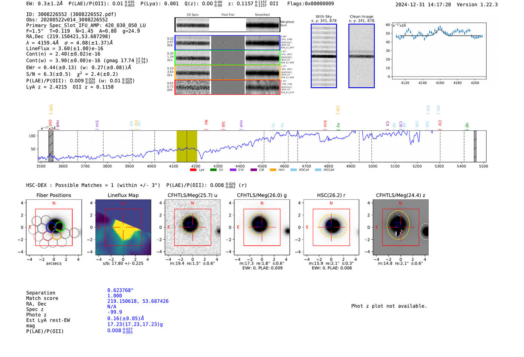Viewport: 524px width, 357px height.
Task: Click the yellow highlighted band in spectrum
Action: pos(187,146)
